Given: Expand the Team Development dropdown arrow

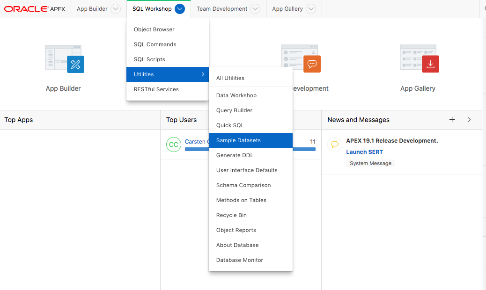Looking at the screenshot, I should pyautogui.click(x=255, y=9).
